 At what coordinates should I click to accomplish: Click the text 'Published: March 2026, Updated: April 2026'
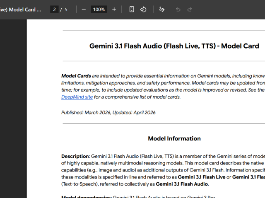tap(108, 113)
